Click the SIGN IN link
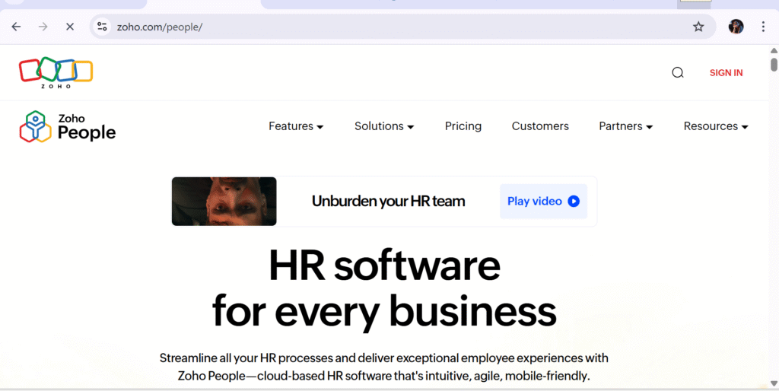This screenshot has width=779, height=391. tap(726, 73)
